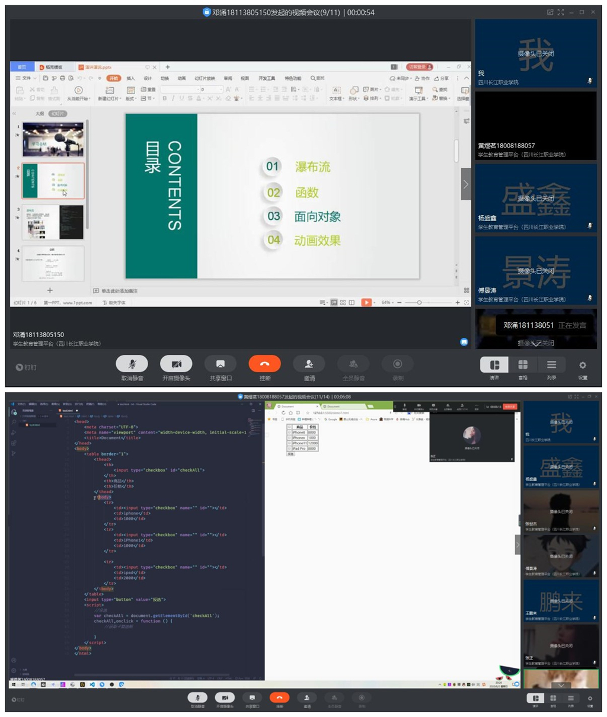Switch to the 大纲 outline tab
607x717 pixels.
click(x=40, y=113)
